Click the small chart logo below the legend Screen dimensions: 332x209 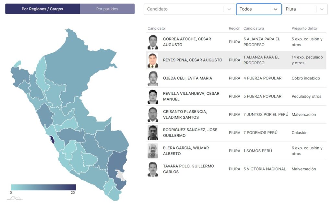15,198
